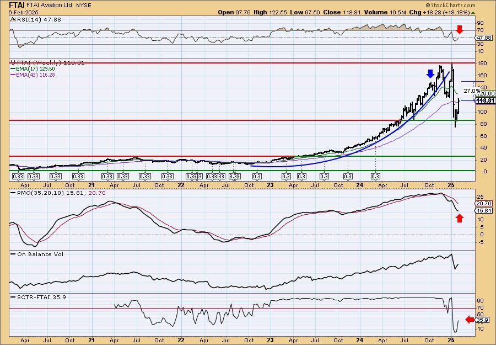Image resolution: width=496 pixels, height=345 pixels.
Task: Click the EMA(17) 129.60 legend text
Action: (x=35, y=69)
